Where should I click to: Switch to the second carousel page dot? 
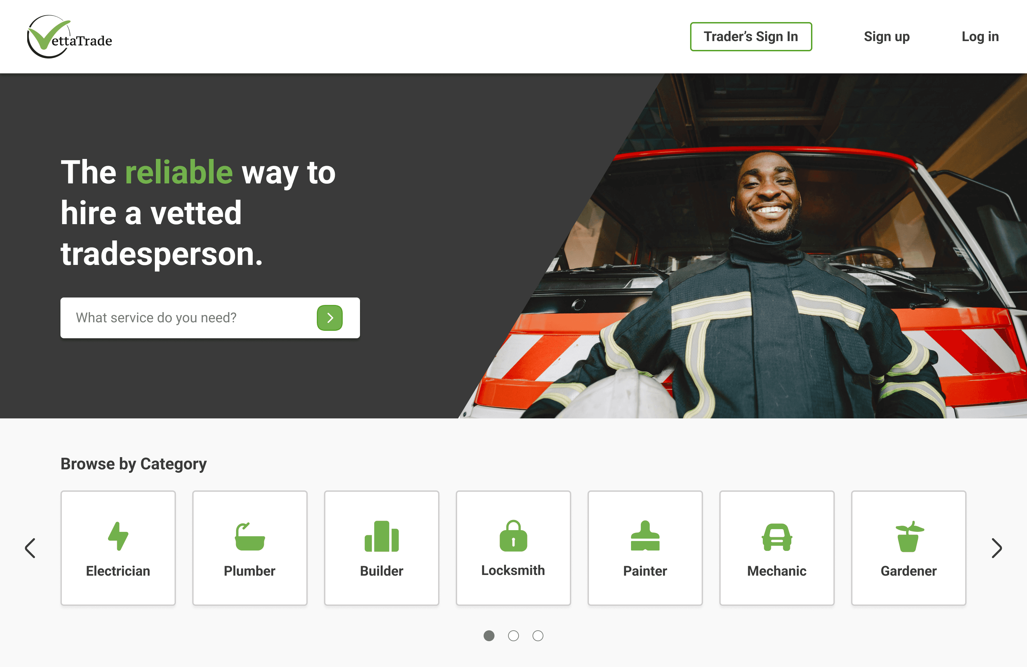pyautogui.click(x=513, y=635)
